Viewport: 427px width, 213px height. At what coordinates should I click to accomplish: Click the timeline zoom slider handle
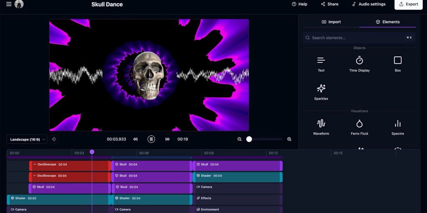tap(249, 139)
